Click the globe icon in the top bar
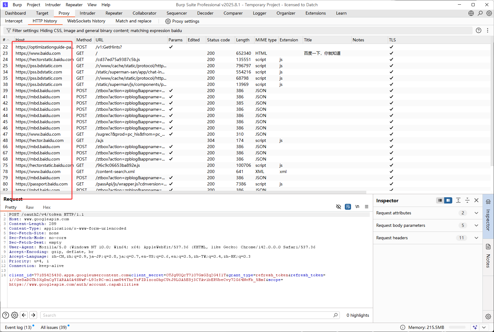 [x=471, y=13]
